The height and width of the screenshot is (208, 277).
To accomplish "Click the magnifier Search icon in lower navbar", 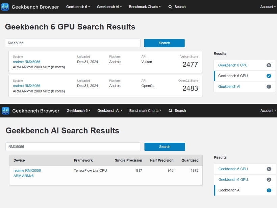I will click(x=171, y=111).
